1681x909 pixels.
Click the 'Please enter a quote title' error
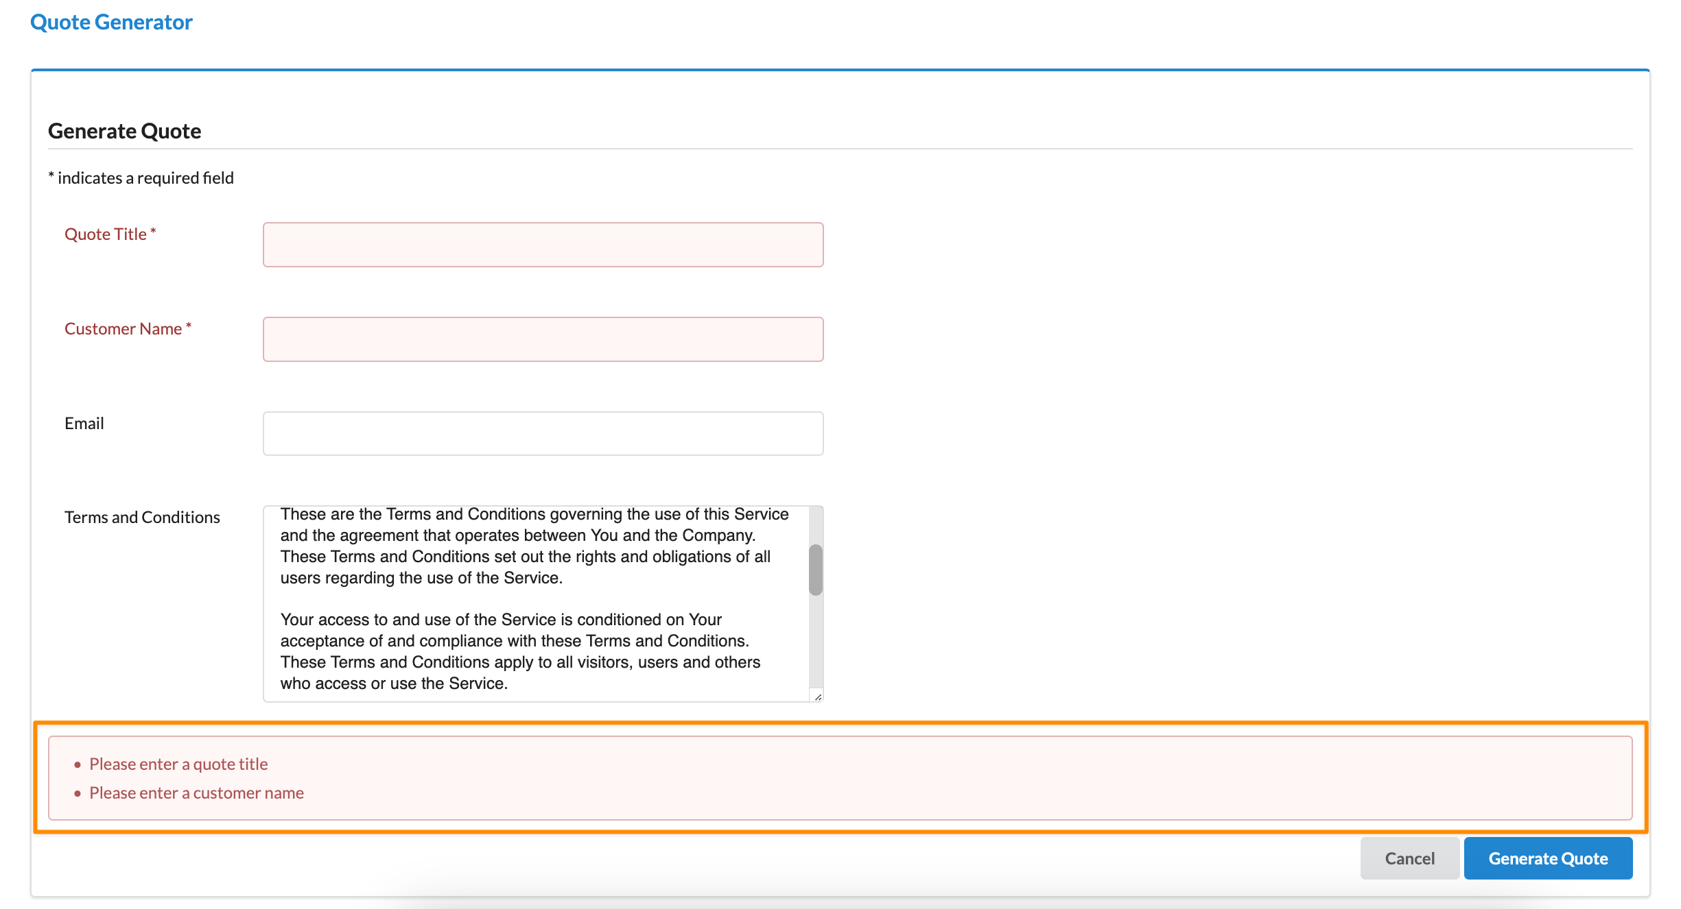[178, 764]
